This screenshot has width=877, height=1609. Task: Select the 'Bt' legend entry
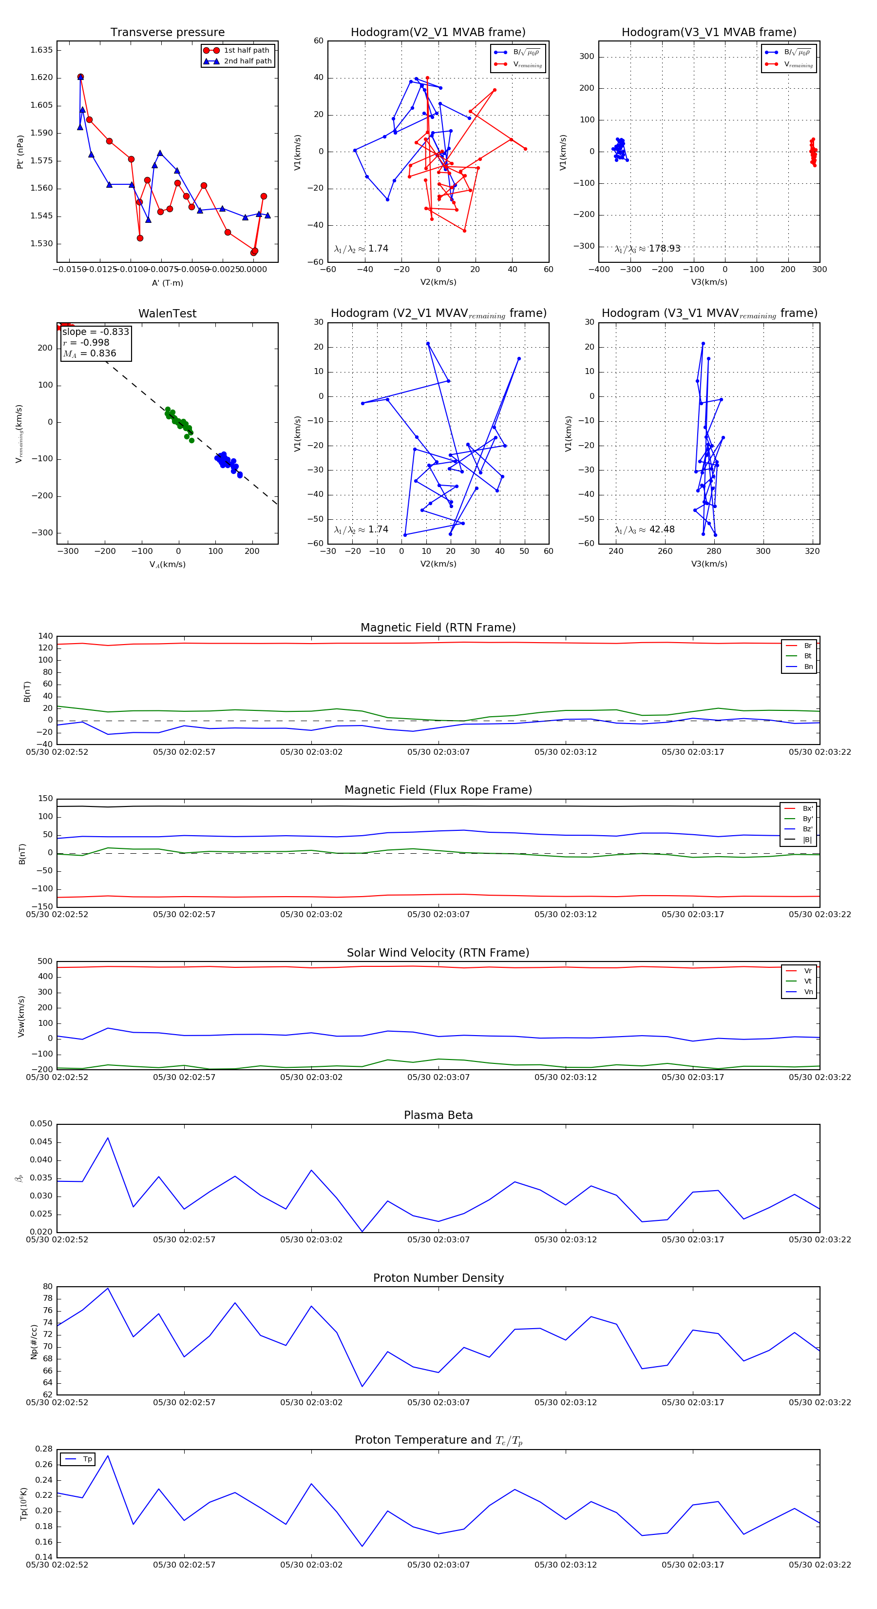click(x=800, y=656)
